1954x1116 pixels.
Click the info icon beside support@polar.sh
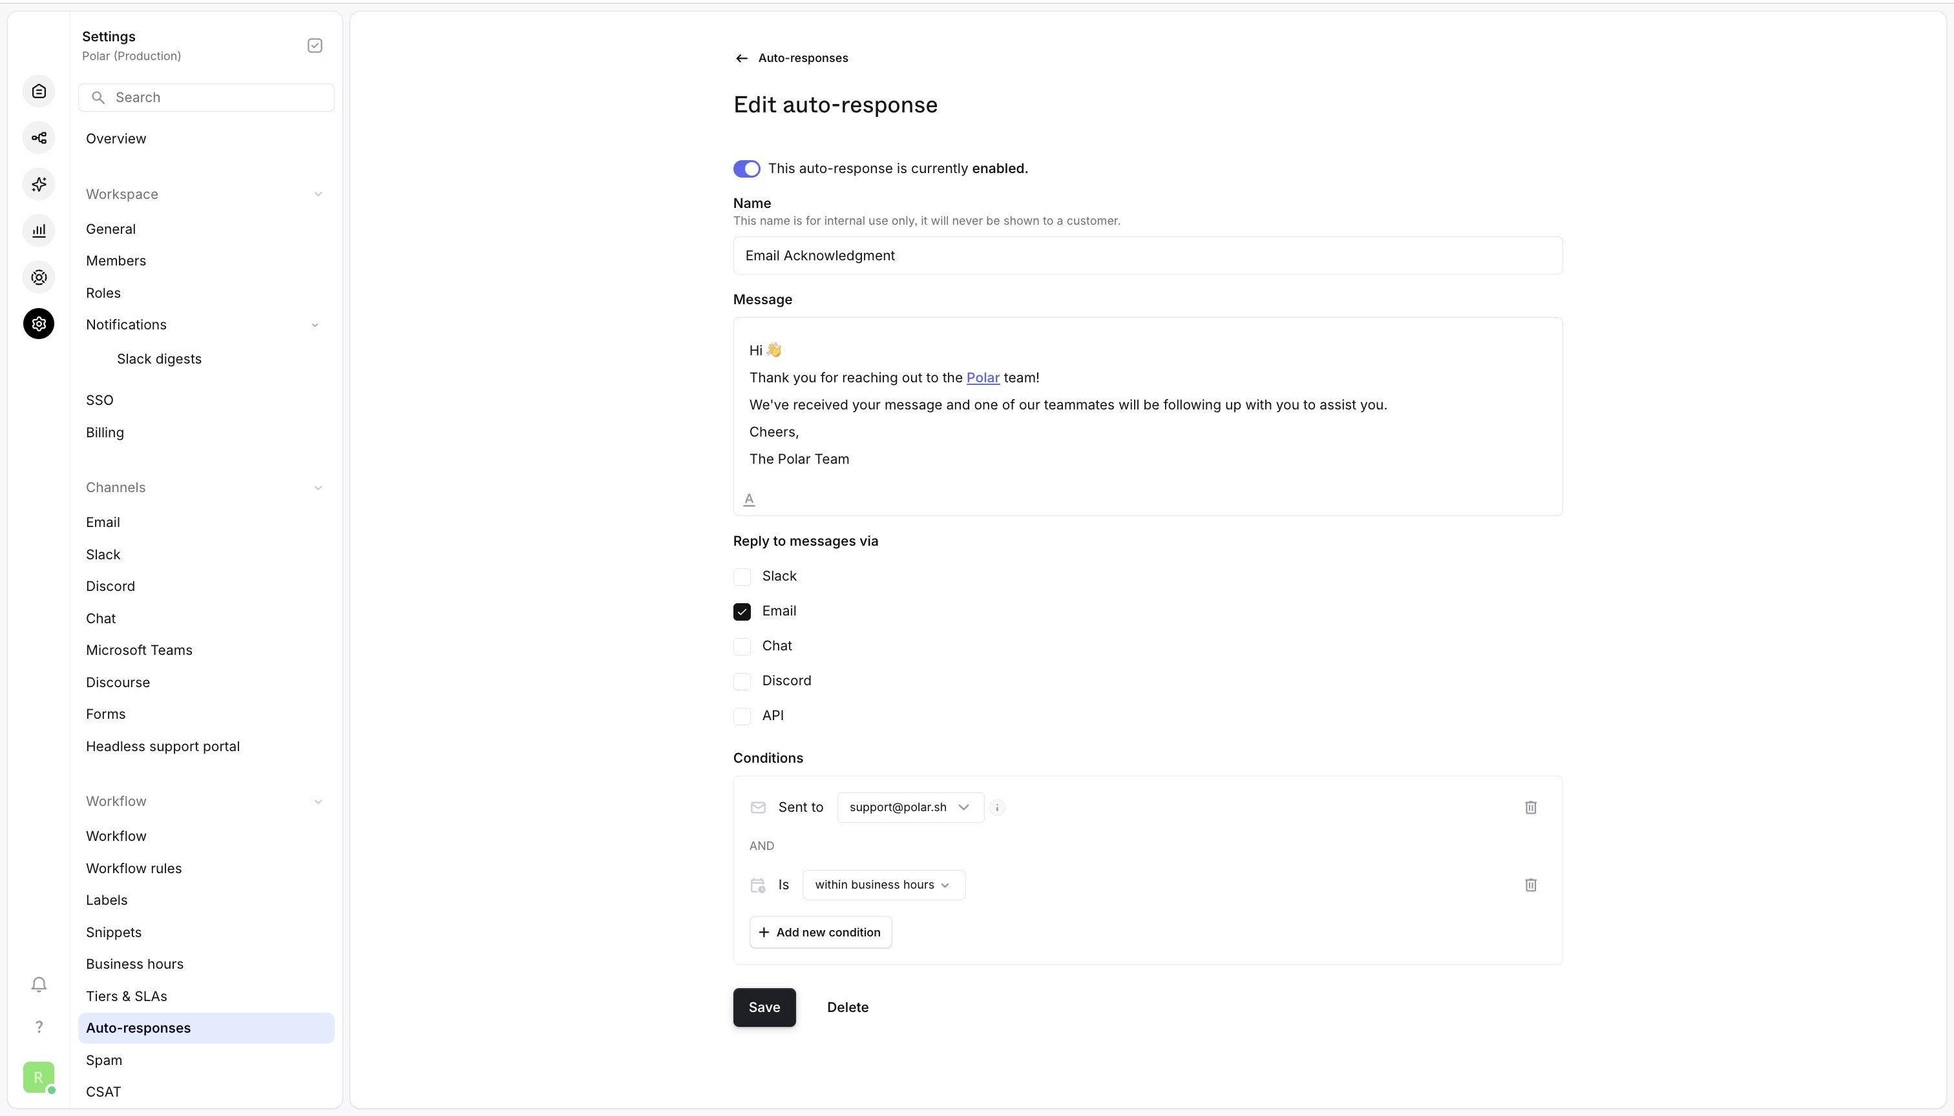[997, 807]
